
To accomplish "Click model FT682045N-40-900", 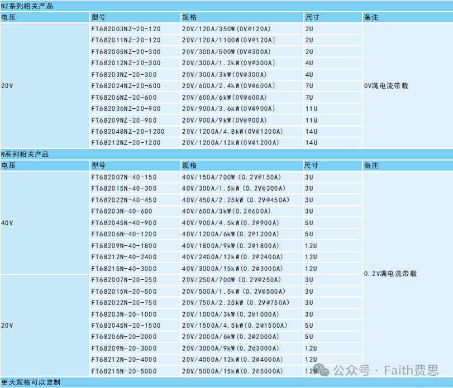I will coord(124,223).
